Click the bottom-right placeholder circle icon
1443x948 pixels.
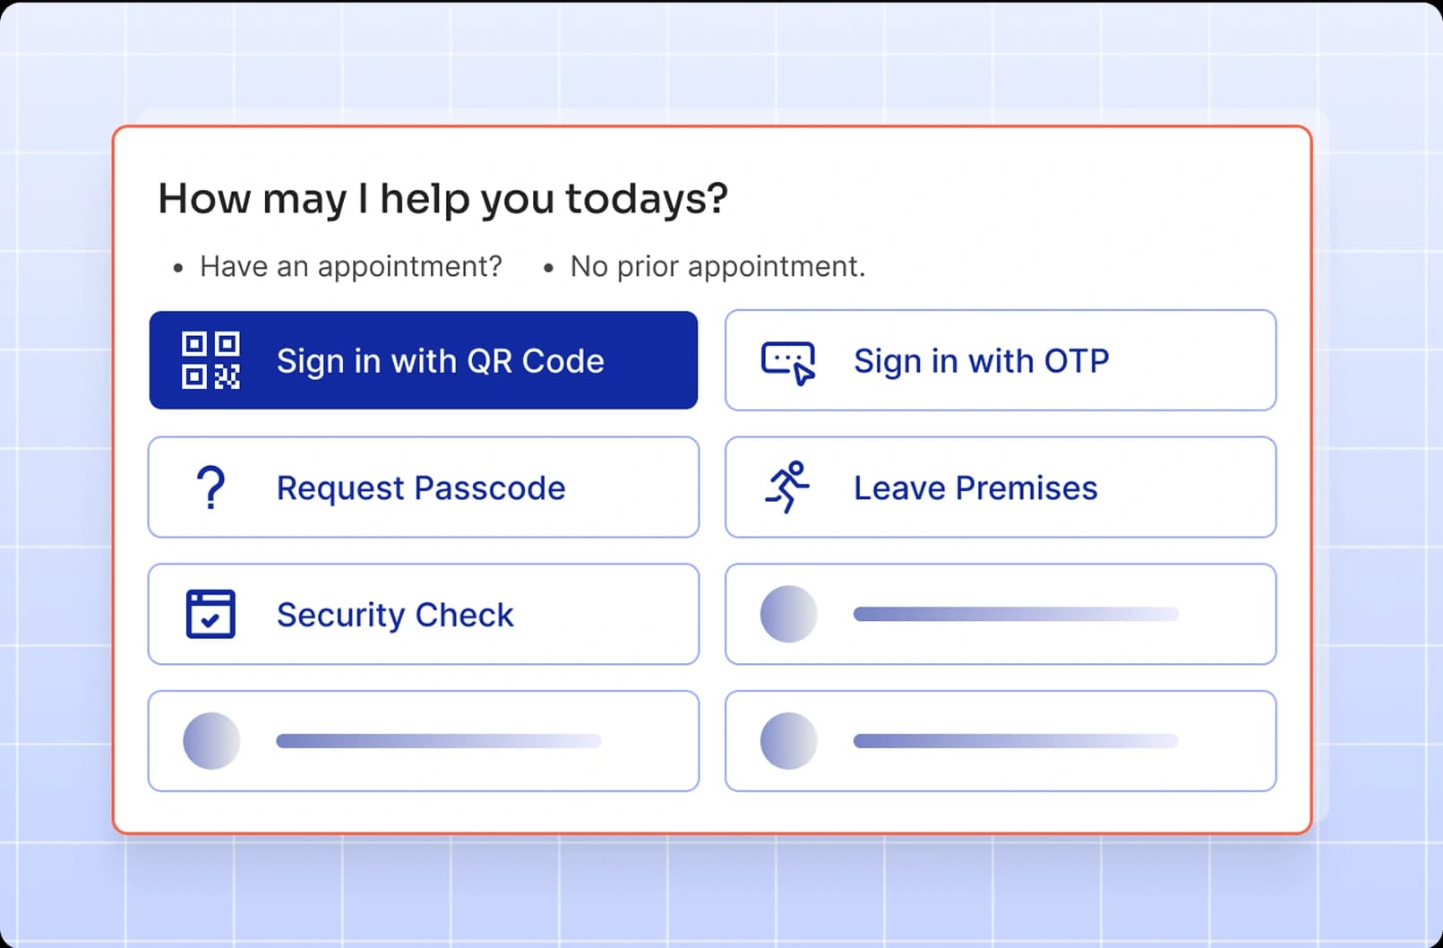pyautogui.click(x=788, y=741)
